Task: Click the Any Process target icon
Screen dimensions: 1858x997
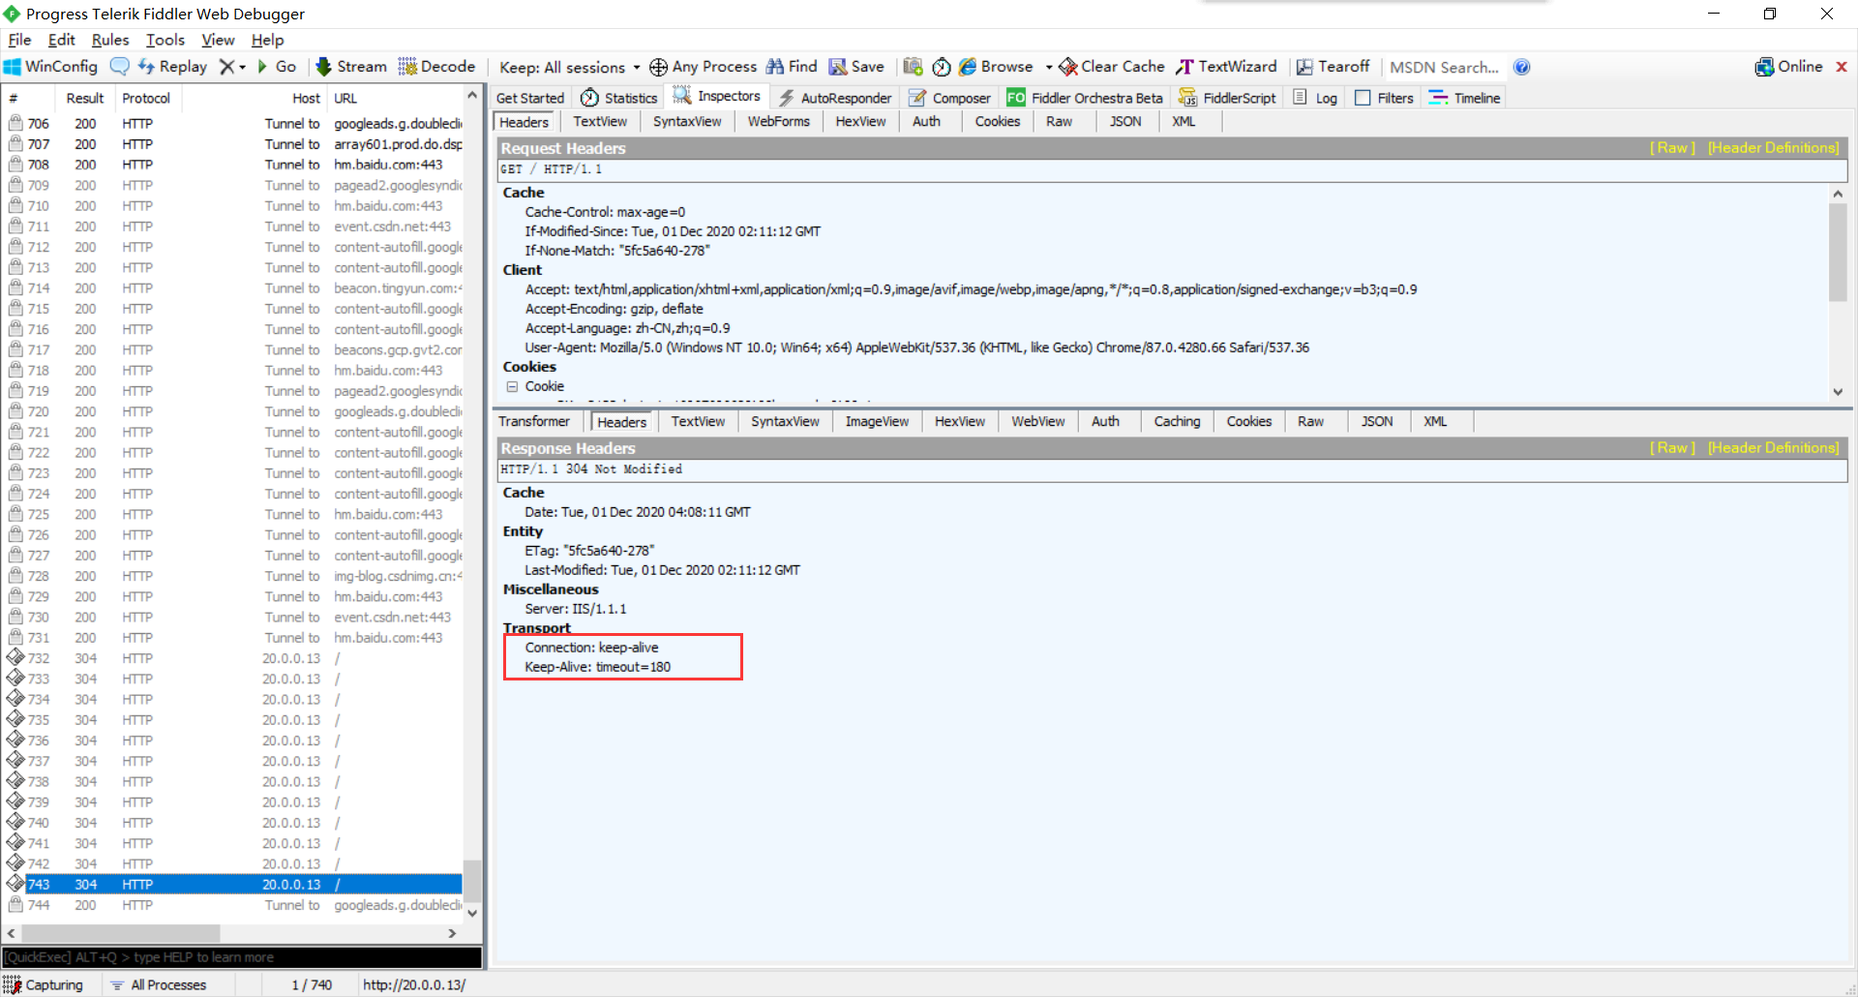Action: coord(658,67)
